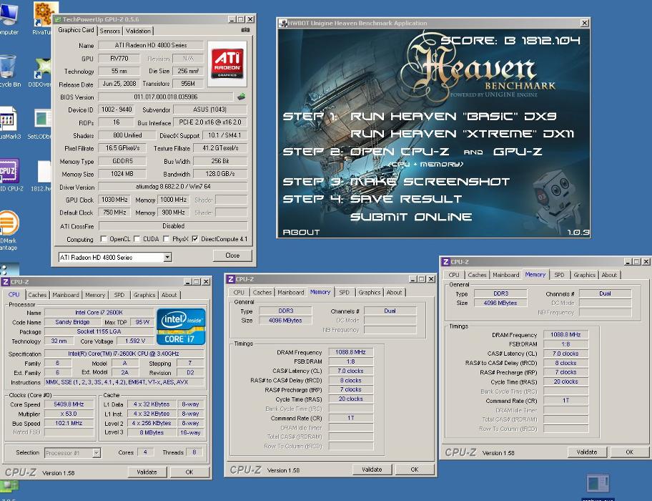652x501 pixels.
Task: Open SPD tab in middle CPU-Z window
Action: pos(344,292)
